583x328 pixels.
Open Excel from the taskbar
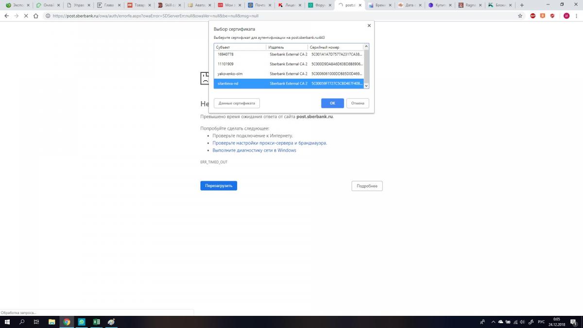point(96,322)
